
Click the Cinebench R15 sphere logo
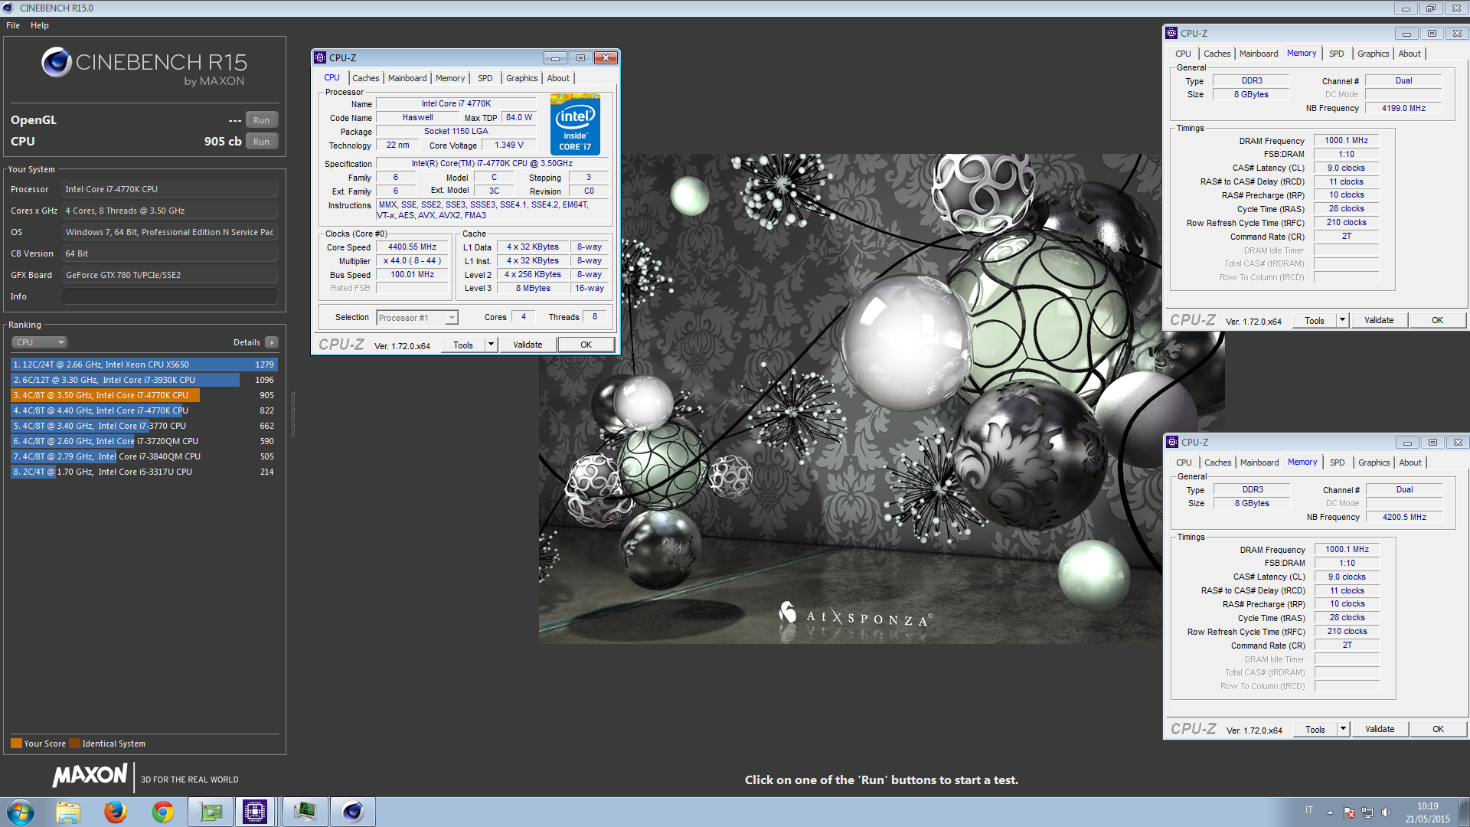pos(57,63)
